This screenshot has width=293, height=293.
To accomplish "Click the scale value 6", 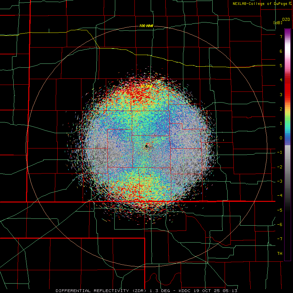I will pyautogui.click(x=281, y=51).
